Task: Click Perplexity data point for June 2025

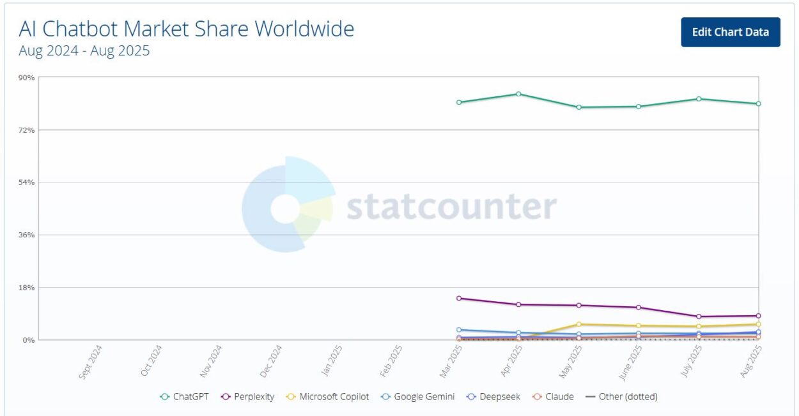Action: click(x=639, y=308)
